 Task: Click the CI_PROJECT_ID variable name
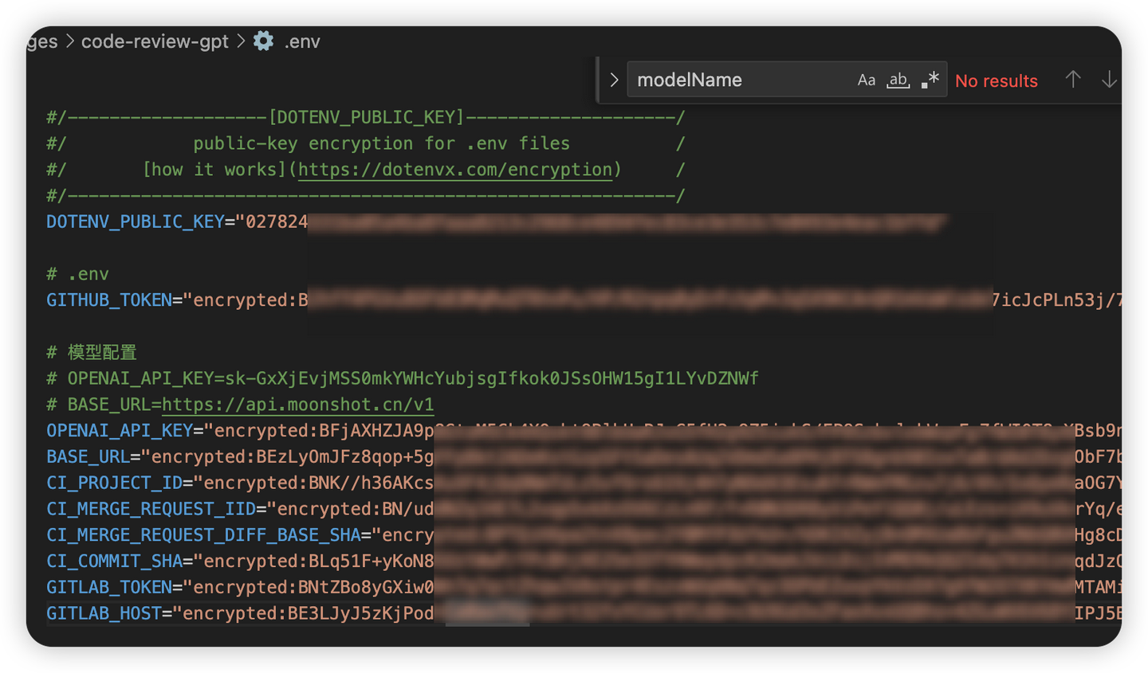115,483
